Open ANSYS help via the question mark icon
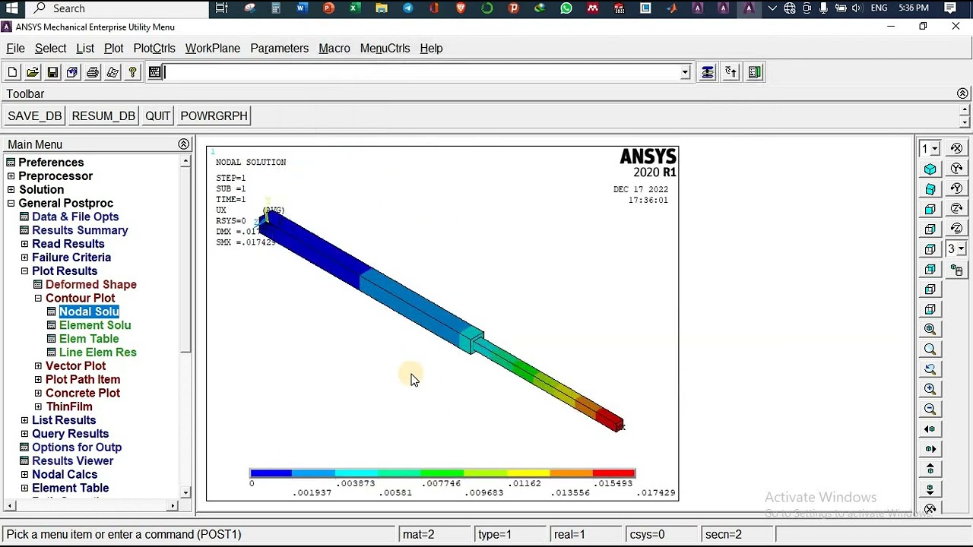 [x=133, y=72]
